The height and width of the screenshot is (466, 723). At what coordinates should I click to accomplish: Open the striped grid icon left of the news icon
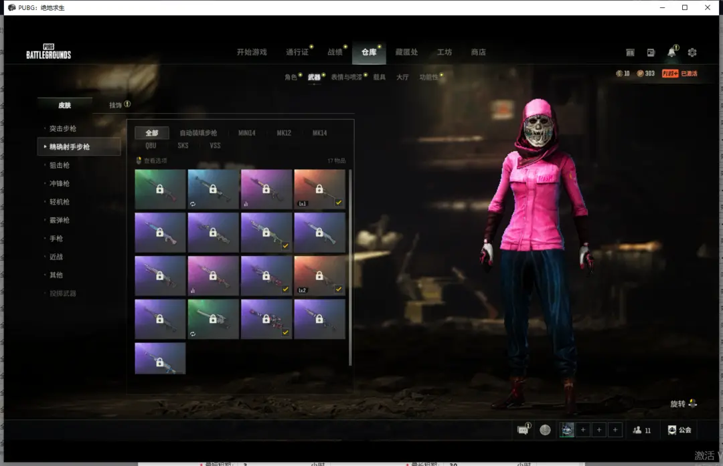[x=631, y=53]
